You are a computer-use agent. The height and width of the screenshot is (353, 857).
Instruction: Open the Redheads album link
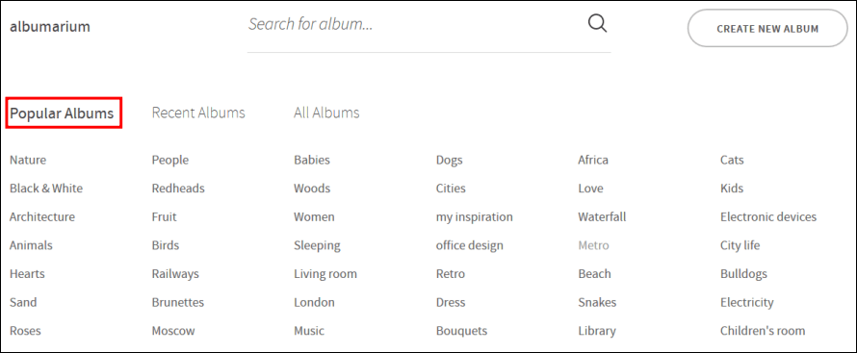(x=178, y=189)
